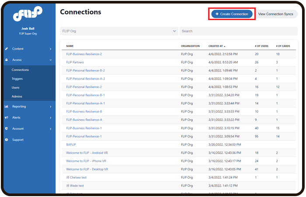Open the FLIP-Personal Resilience-1 connection
The image size is (306, 197).
pyautogui.click(x=84, y=137)
